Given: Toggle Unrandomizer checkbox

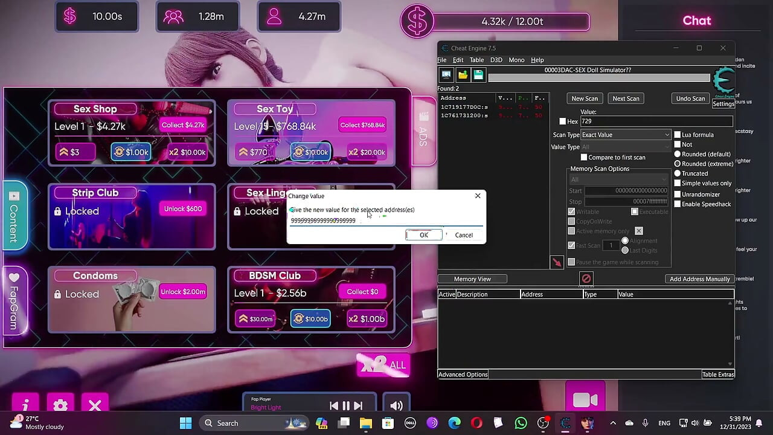Looking at the screenshot, I should [678, 195].
